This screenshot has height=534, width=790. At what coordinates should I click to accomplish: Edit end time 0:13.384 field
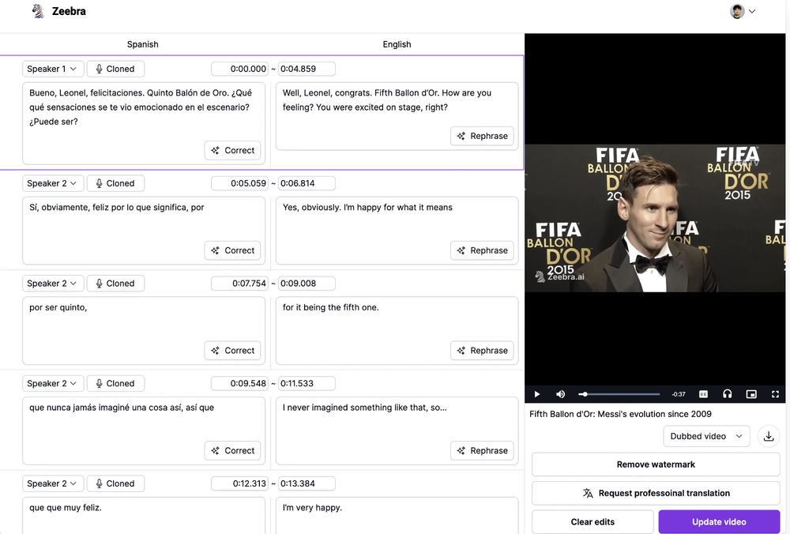click(307, 483)
